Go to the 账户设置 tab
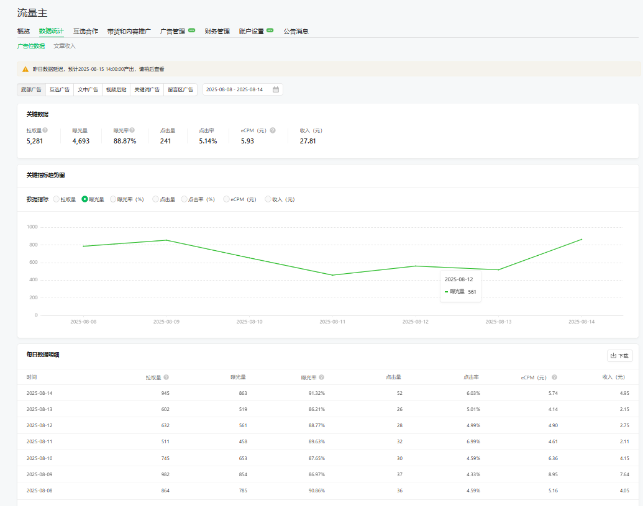This screenshot has width=643, height=506. click(252, 32)
